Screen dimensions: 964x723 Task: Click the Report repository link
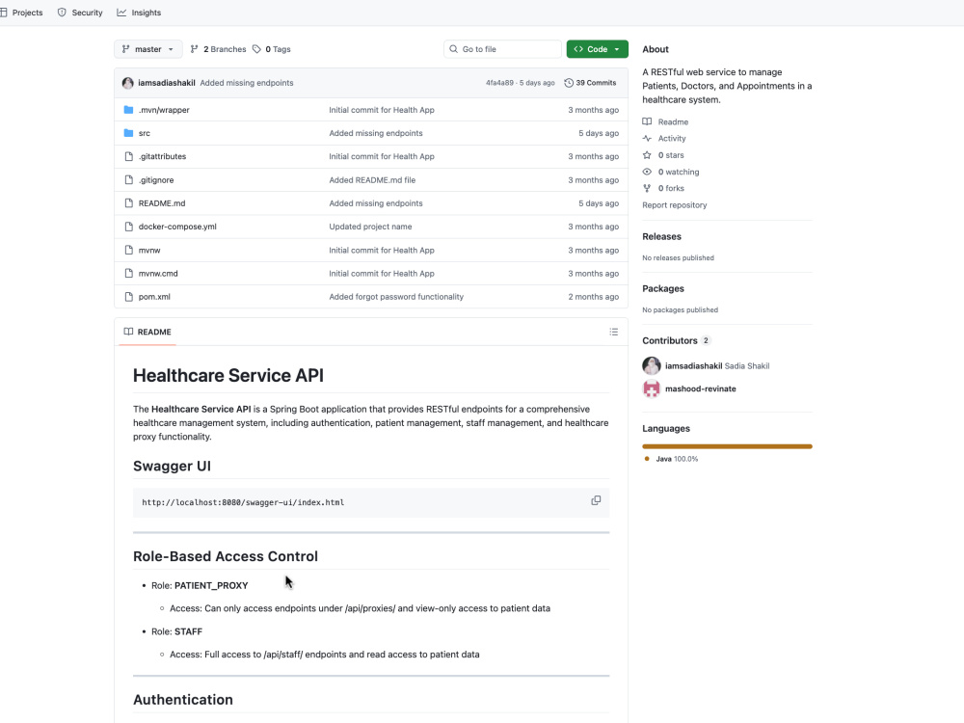click(675, 205)
